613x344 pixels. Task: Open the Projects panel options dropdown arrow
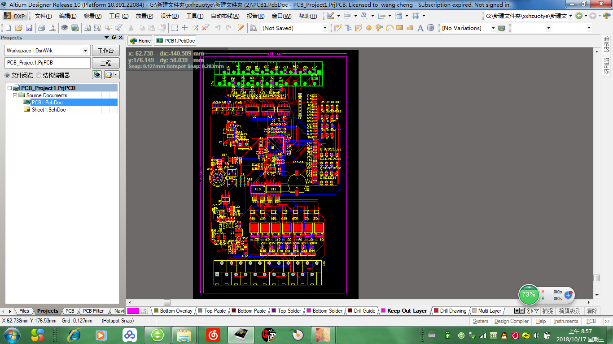pyautogui.click(x=107, y=38)
